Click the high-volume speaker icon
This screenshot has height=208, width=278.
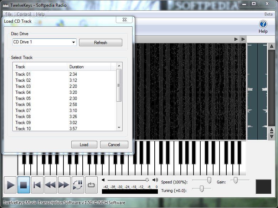click(155, 180)
